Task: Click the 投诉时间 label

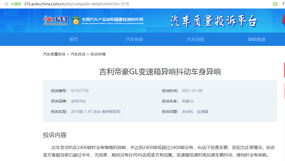Action: [x=170, y=91]
